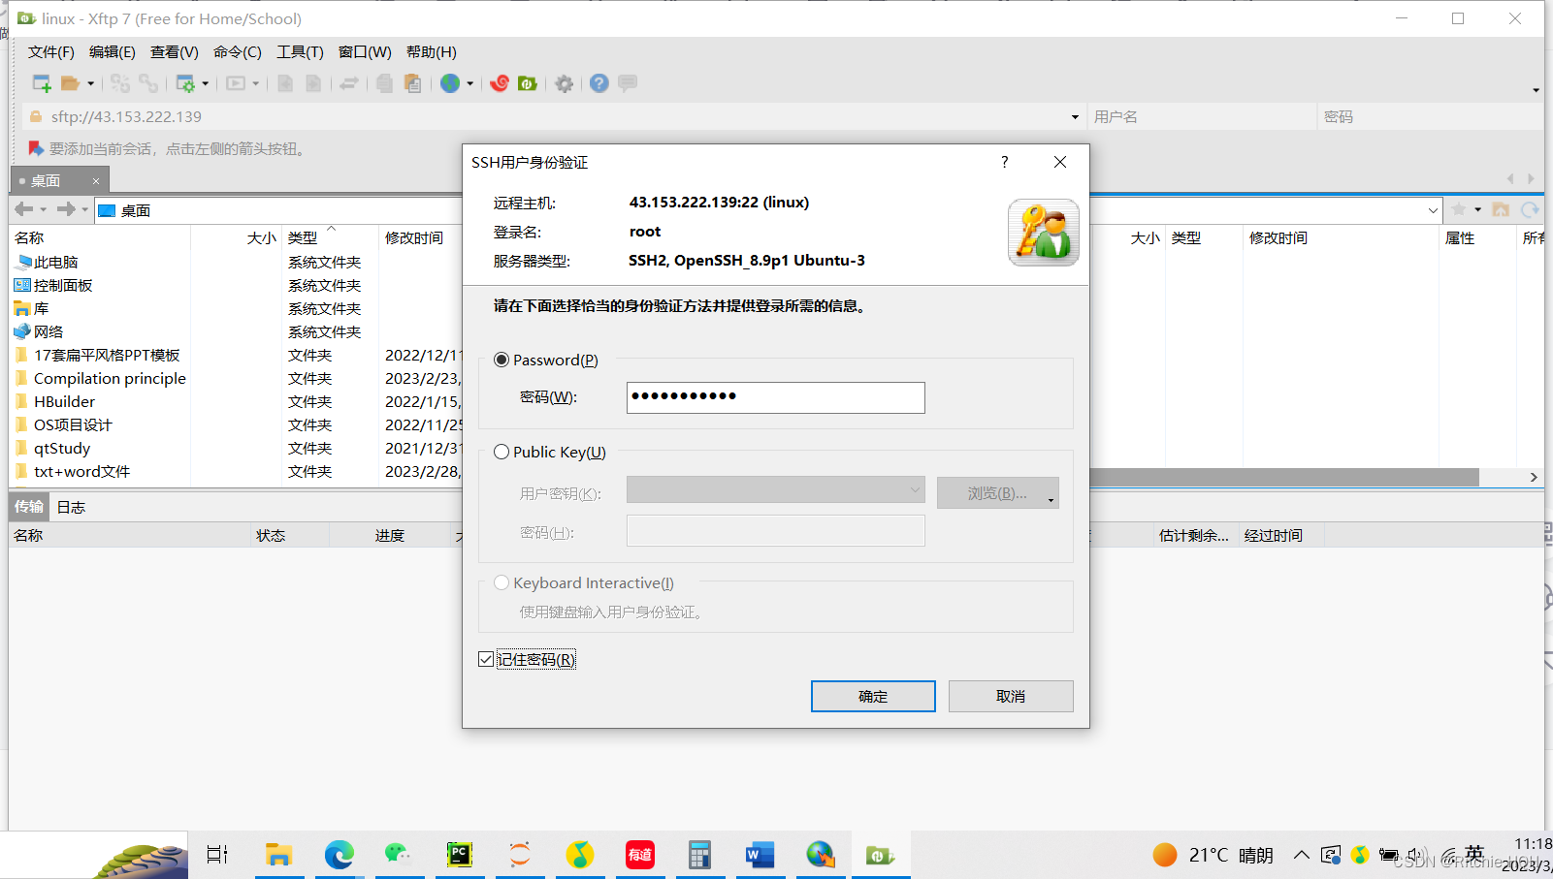Click the Reconnect toolbar icon
Image resolution: width=1553 pixels, height=879 pixels.
pyautogui.click(x=119, y=83)
